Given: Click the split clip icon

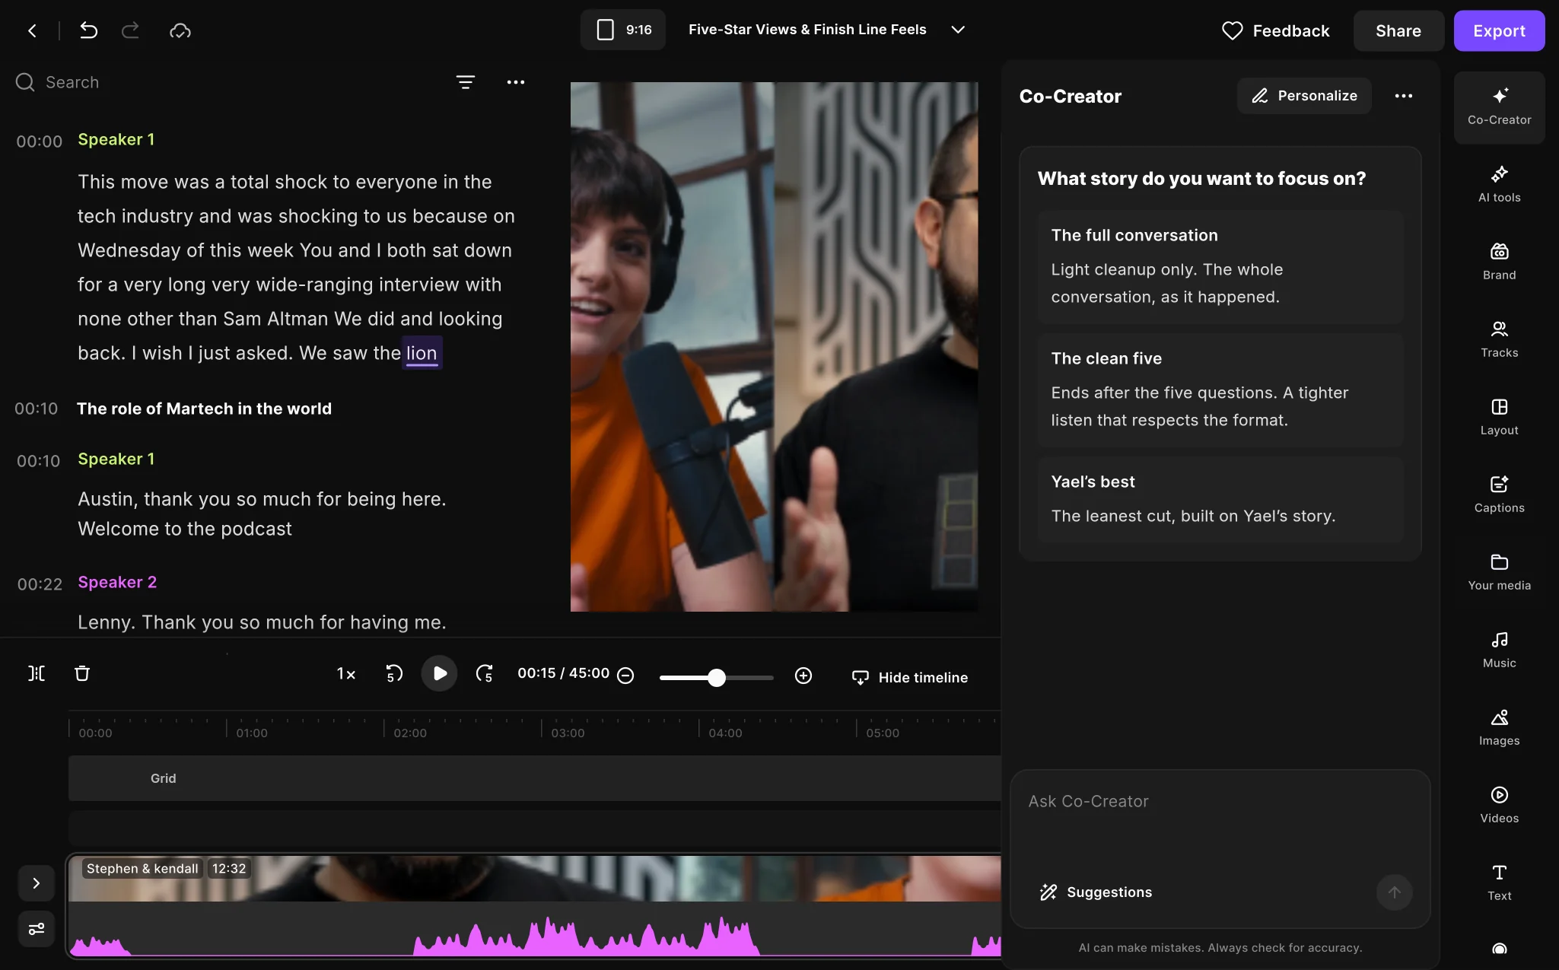Looking at the screenshot, I should [x=37, y=673].
